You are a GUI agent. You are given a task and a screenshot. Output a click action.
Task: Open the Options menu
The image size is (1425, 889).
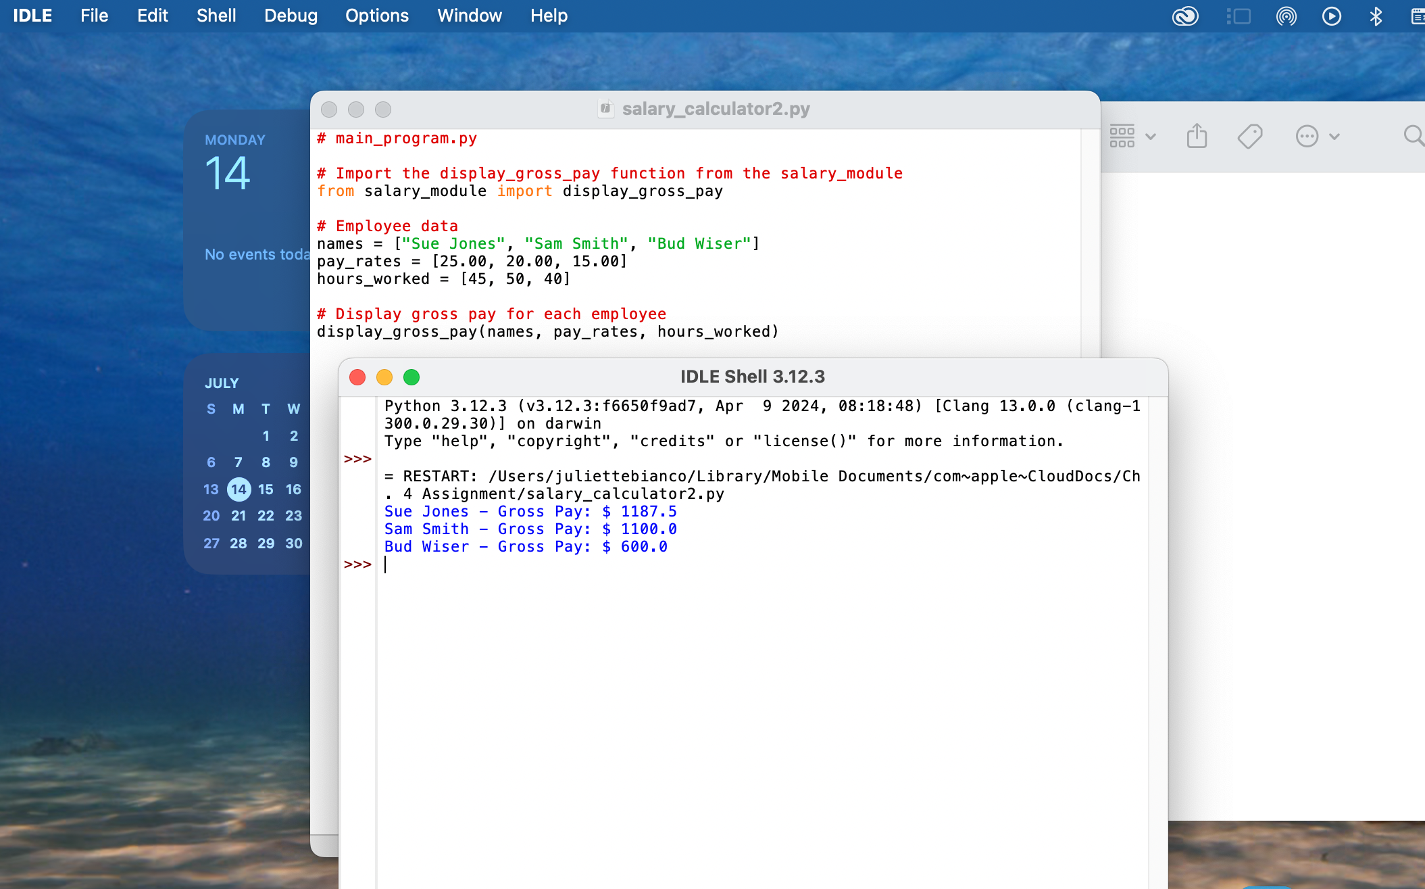(376, 16)
